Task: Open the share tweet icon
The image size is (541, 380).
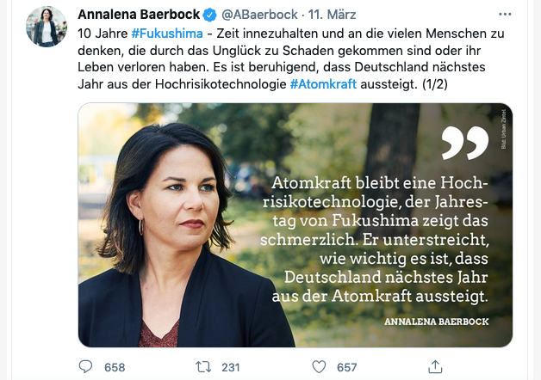Action: 435,366
